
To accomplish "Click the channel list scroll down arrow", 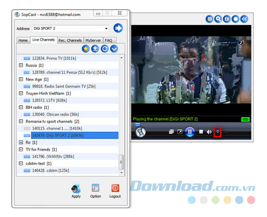I will pyautogui.click(x=121, y=173).
